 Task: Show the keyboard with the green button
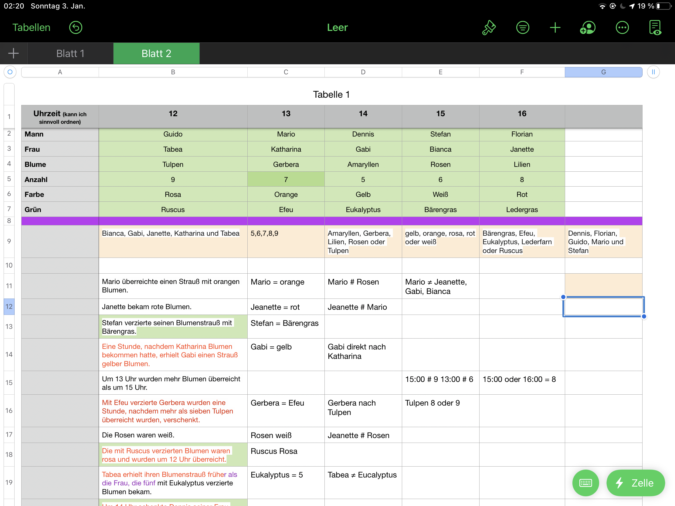585,483
